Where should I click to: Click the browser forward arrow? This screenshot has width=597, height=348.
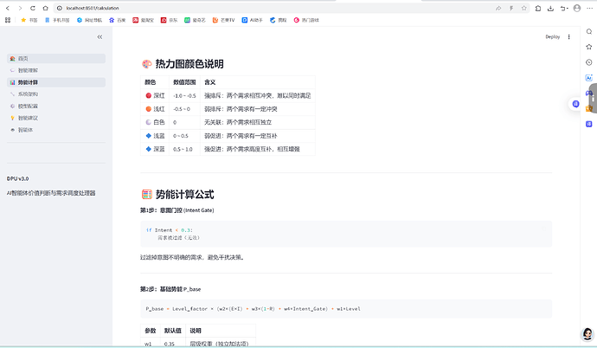click(x=20, y=8)
